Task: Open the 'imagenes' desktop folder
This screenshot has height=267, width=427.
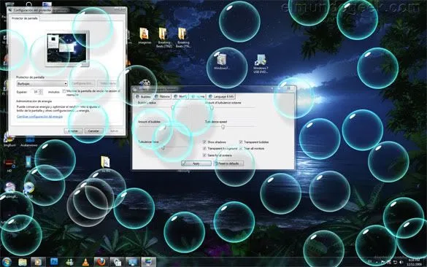Action: pos(144,36)
